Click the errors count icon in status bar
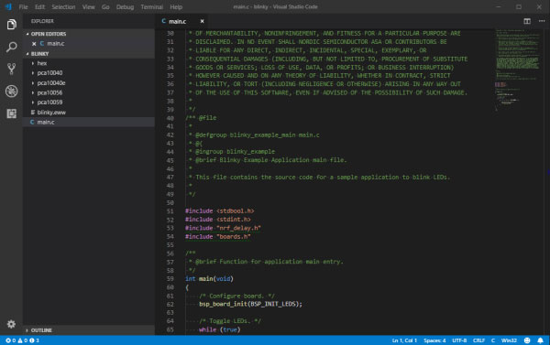The width and height of the screenshot is (550, 345). point(8,340)
